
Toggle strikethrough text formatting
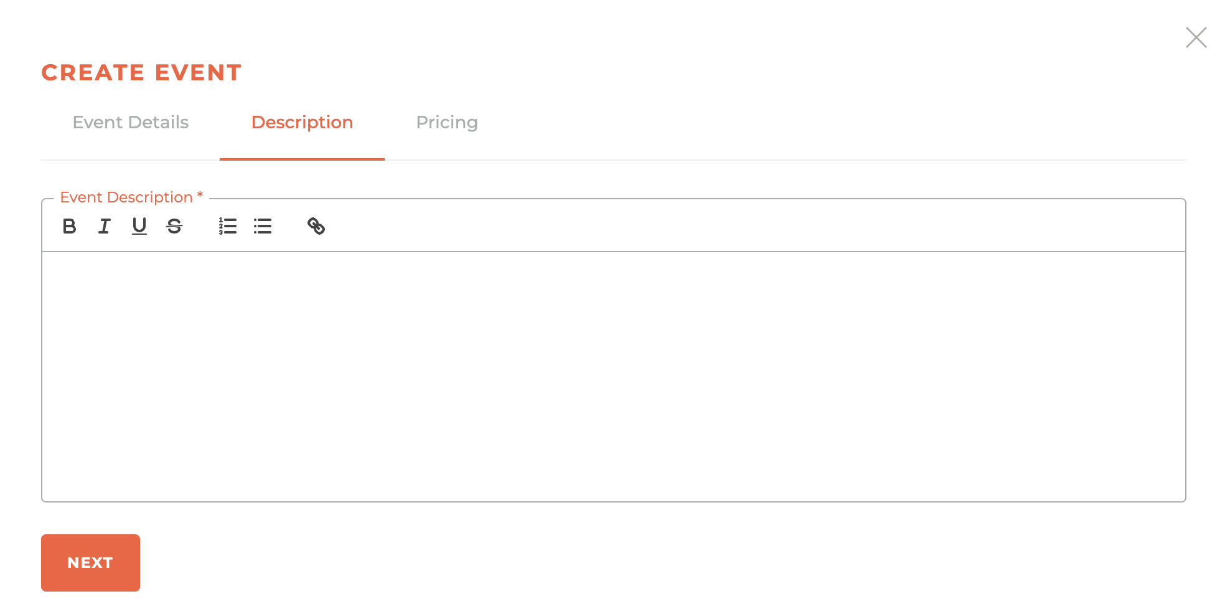pyautogui.click(x=174, y=226)
